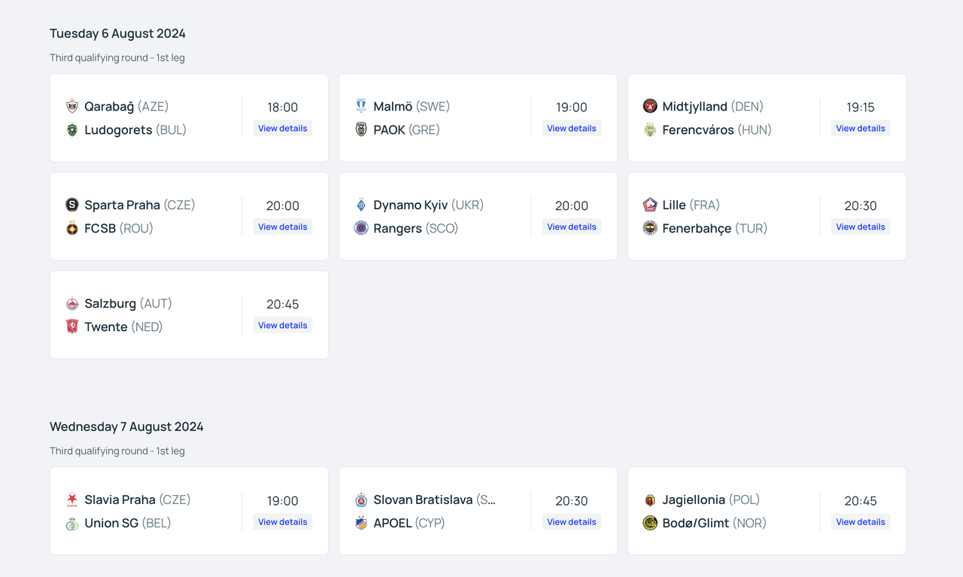Click the Salzburg team name

click(x=110, y=304)
